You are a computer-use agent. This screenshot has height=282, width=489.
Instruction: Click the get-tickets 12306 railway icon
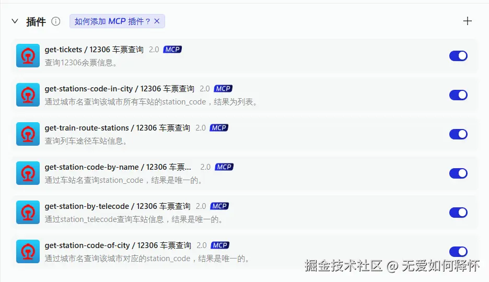pos(28,56)
